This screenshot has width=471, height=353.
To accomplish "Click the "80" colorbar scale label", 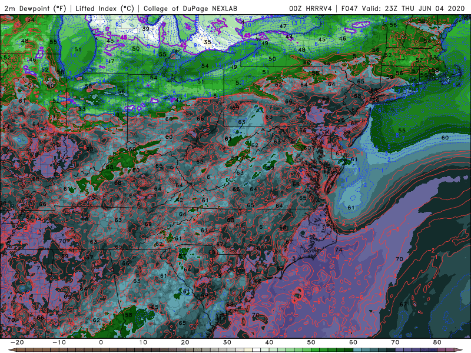I will click(x=437, y=342).
